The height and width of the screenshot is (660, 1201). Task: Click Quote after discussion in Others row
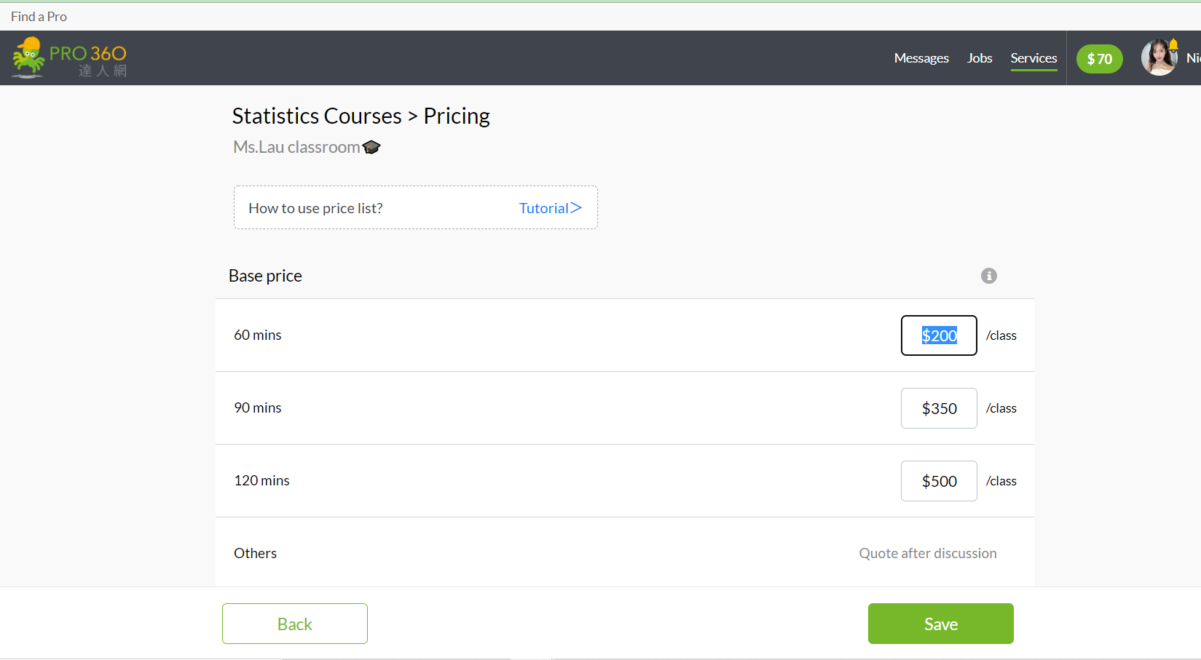pos(927,553)
